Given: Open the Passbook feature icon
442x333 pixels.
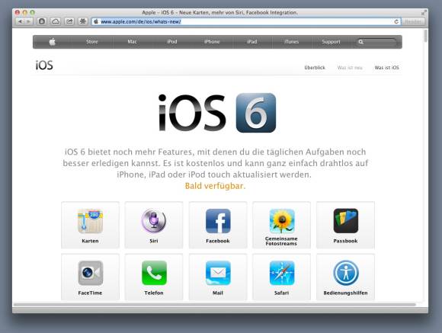Looking at the screenshot, I should click(345, 221).
